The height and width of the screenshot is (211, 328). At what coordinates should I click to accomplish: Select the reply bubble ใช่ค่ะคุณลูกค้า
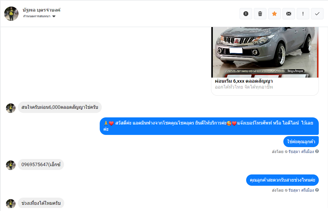301,142
